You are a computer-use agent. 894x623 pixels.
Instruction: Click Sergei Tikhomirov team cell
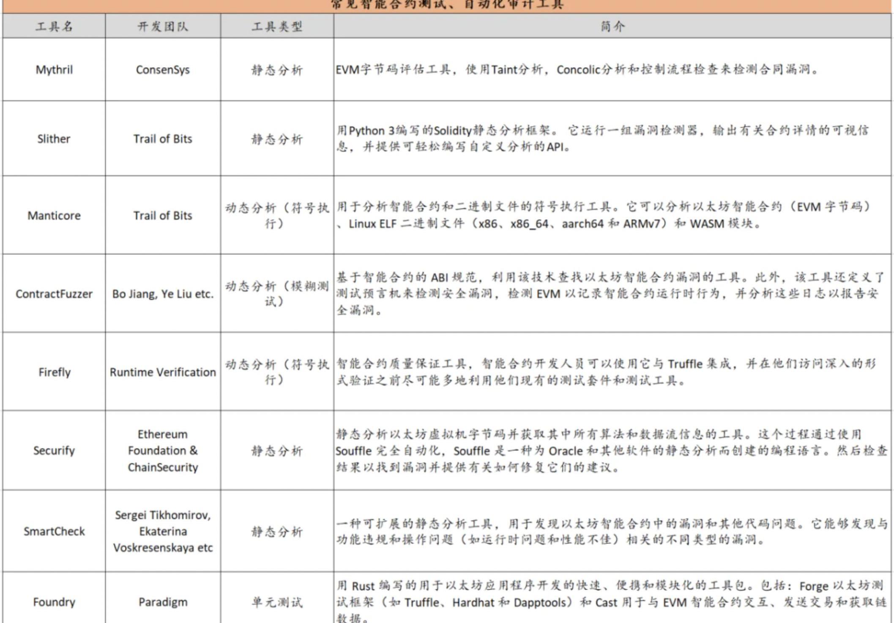point(163,531)
